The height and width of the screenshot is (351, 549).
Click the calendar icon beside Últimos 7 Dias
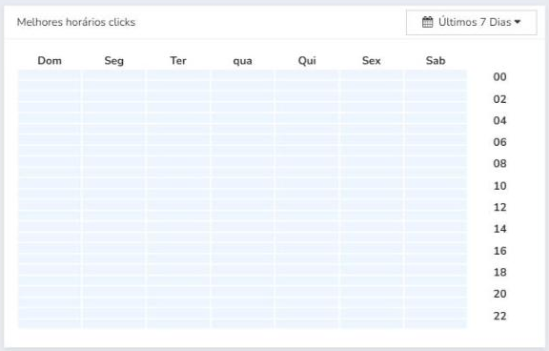tap(427, 22)
